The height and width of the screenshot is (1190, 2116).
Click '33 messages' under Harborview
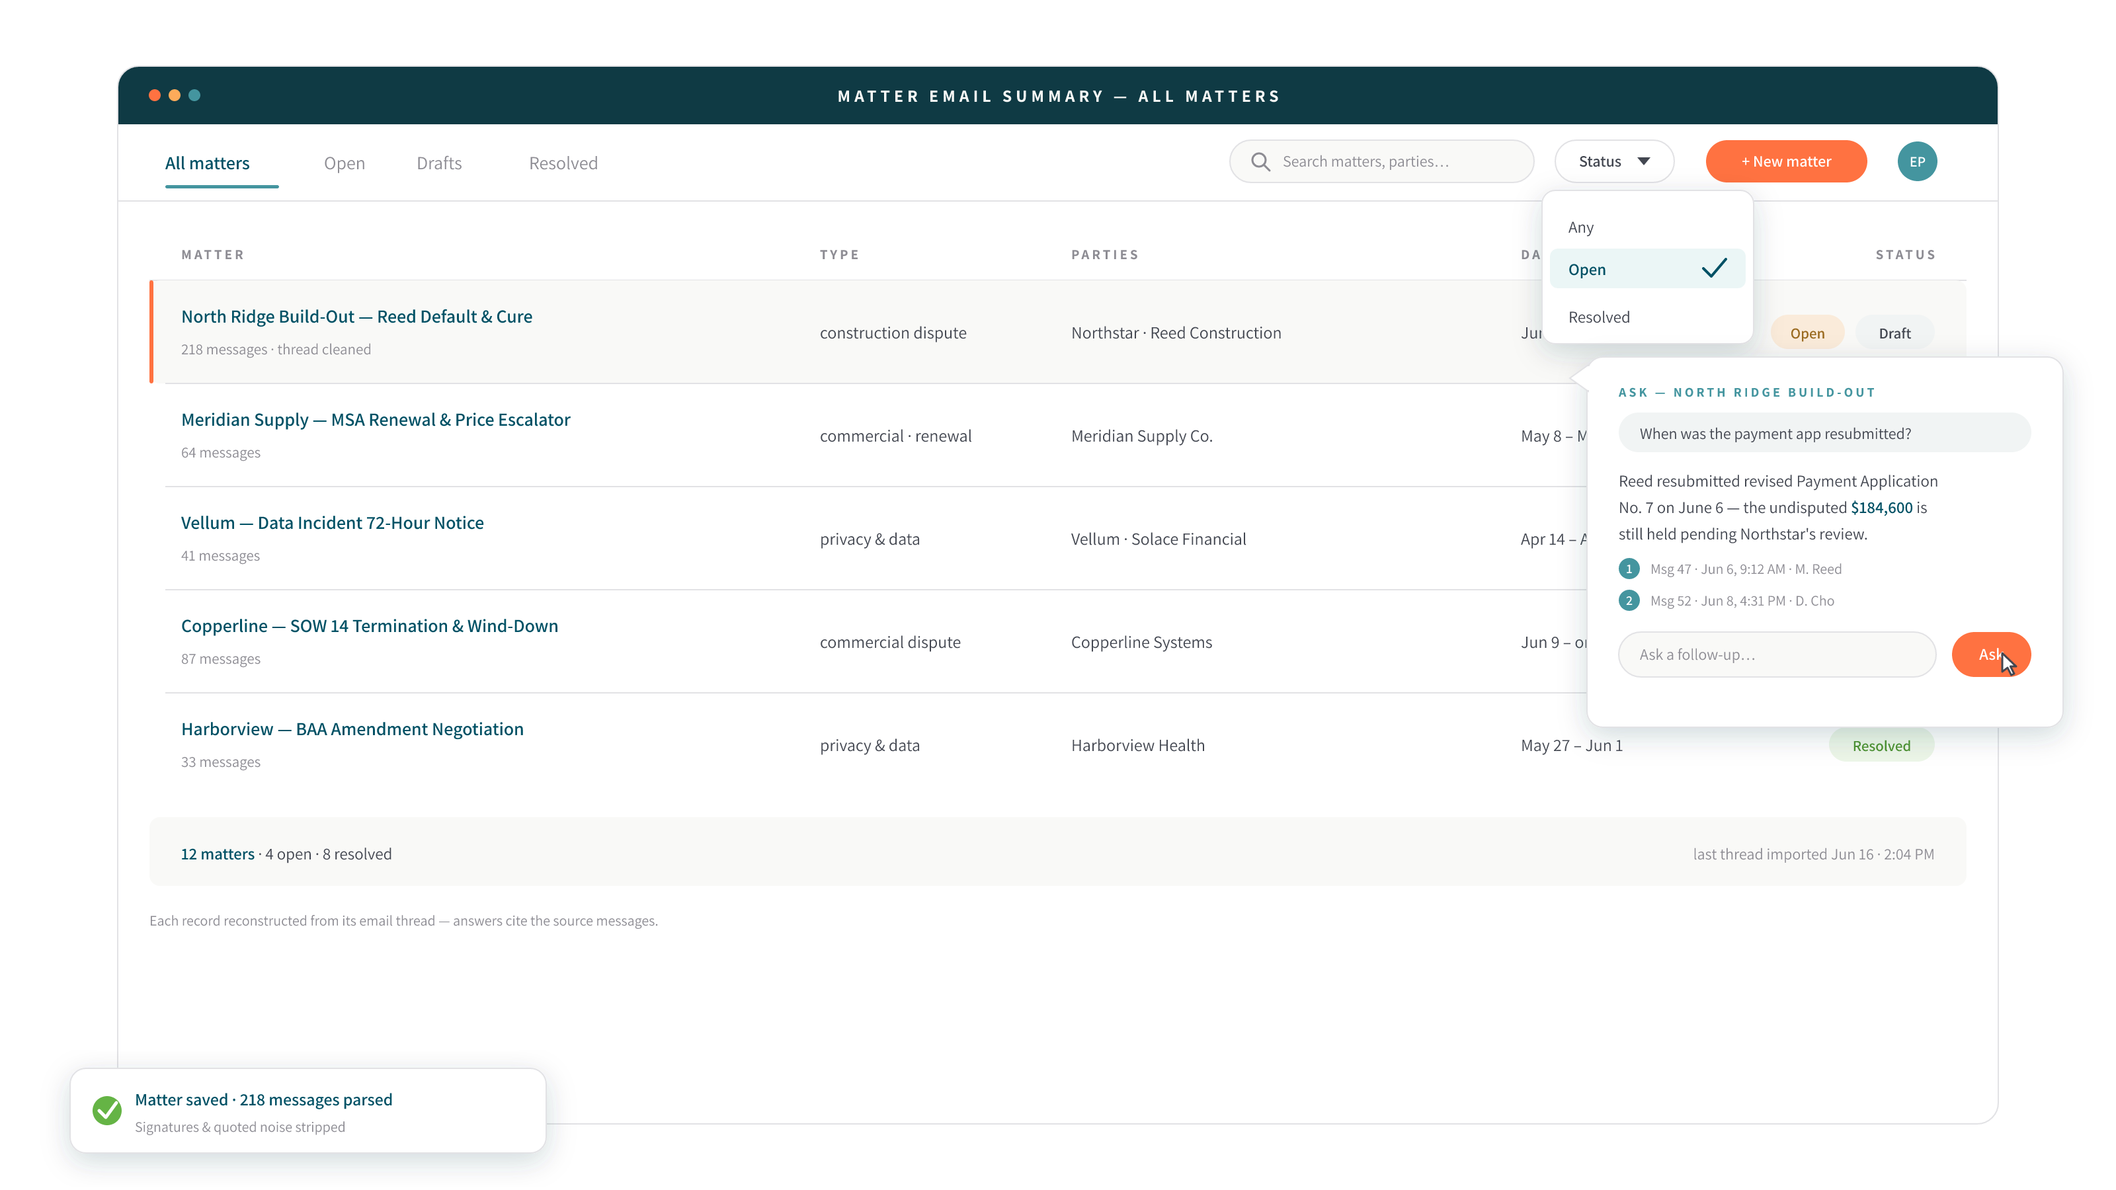pos(220,762)
